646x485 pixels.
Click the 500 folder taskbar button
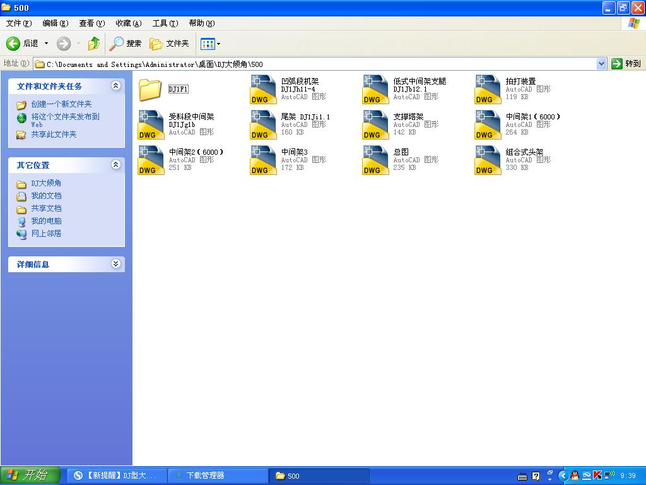pyautogui.click(x=319, y=476)
